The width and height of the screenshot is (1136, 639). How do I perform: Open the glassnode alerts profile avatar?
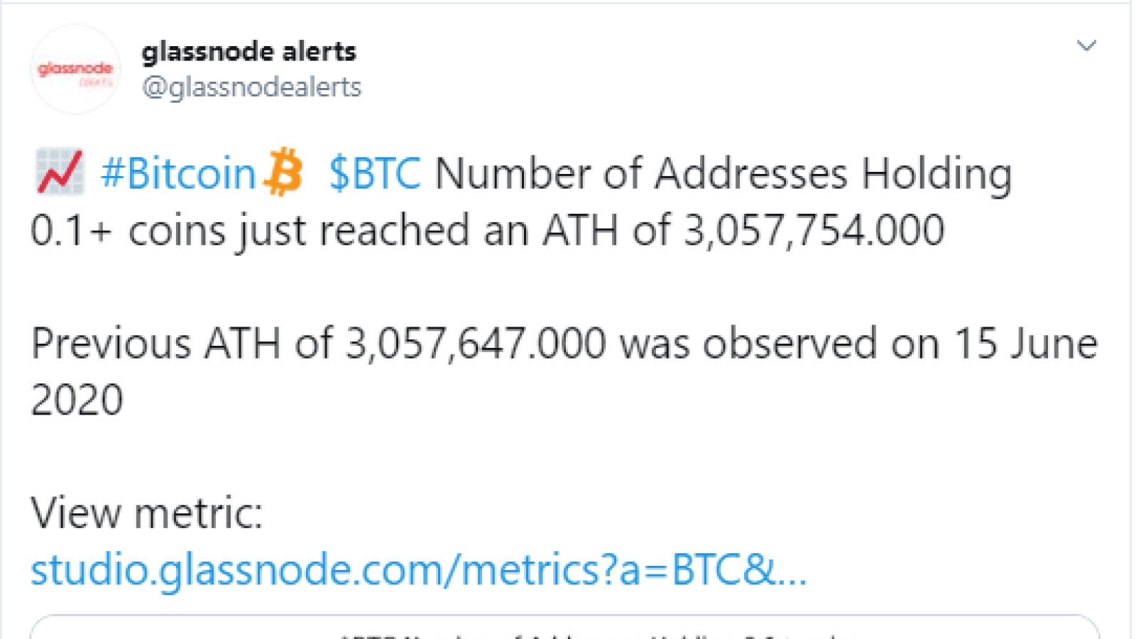(x=75, y=70)
